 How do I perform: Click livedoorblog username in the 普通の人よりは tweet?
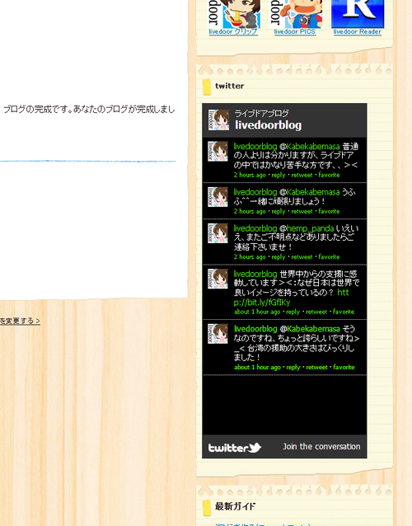click(x=255, y=147)
